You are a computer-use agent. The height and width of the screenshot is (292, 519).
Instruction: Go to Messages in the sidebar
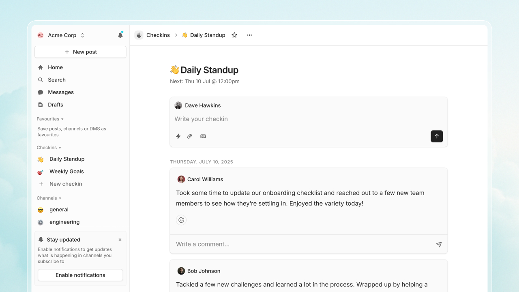[61, 92]
